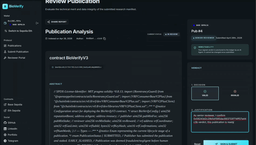This screenshot has height=145, width=256.
Task: Click the Base Sepolia external link icon
Action: (5, 104)
